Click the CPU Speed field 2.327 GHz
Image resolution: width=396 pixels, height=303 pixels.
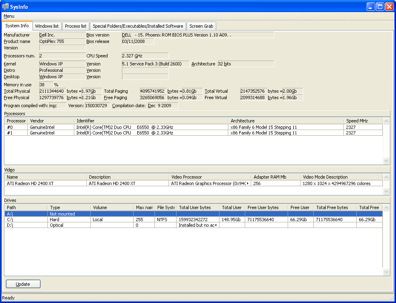point(145,56)
